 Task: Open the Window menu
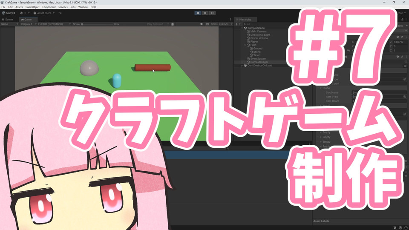83,7
